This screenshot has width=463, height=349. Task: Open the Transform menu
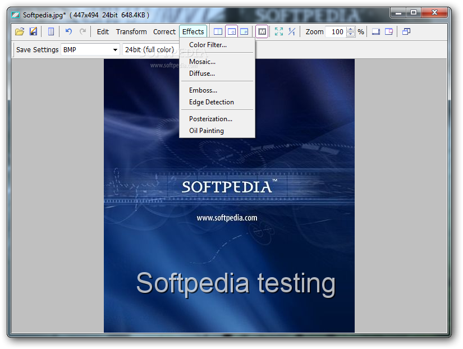pos(131,31)
